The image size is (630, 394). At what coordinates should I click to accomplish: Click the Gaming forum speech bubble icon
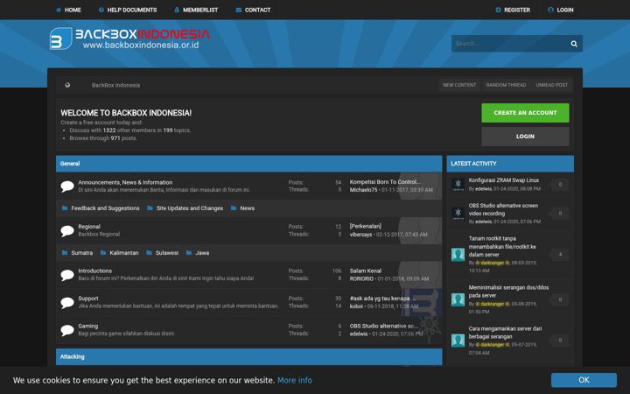[x=67, y=330]
